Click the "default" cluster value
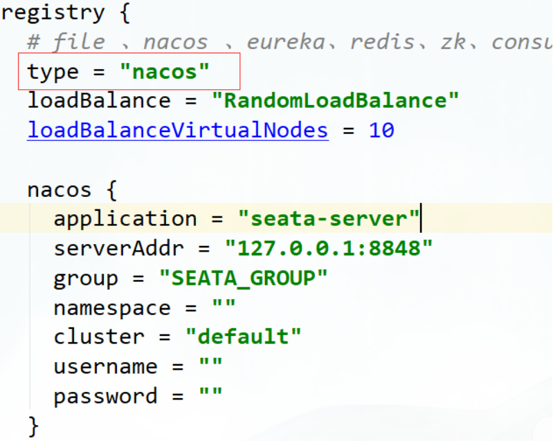This screenshot has height=443, width=553. click(x=244, y=337)
